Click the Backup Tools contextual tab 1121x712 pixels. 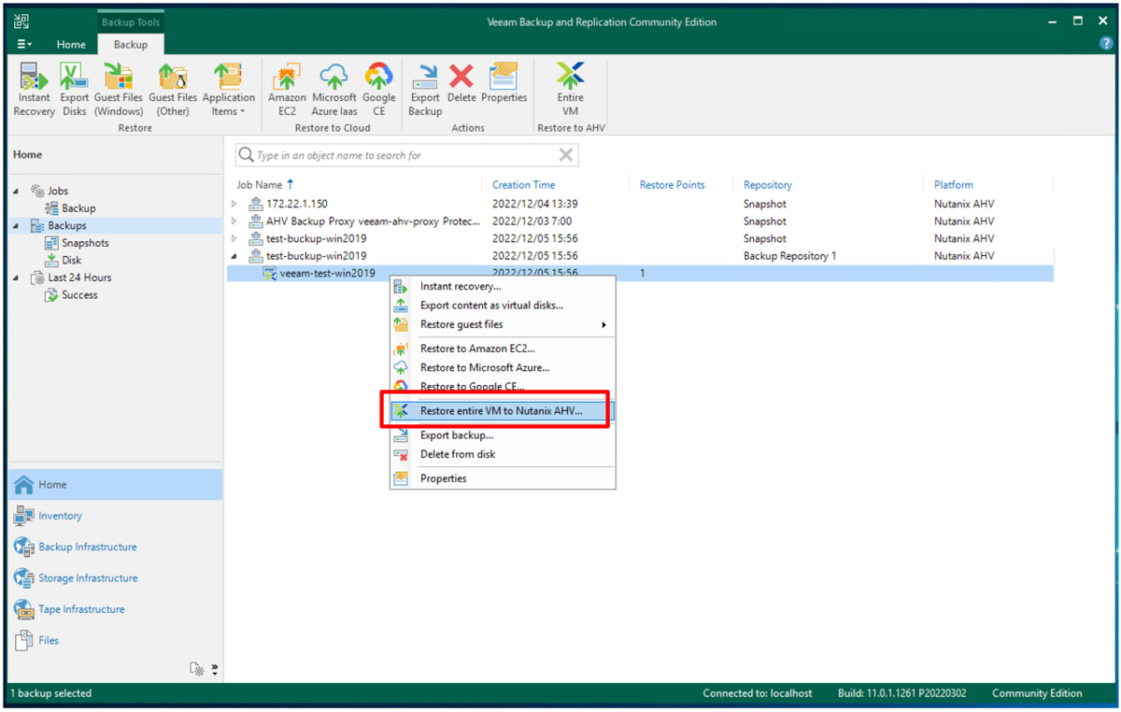click(x=131, y=21)
